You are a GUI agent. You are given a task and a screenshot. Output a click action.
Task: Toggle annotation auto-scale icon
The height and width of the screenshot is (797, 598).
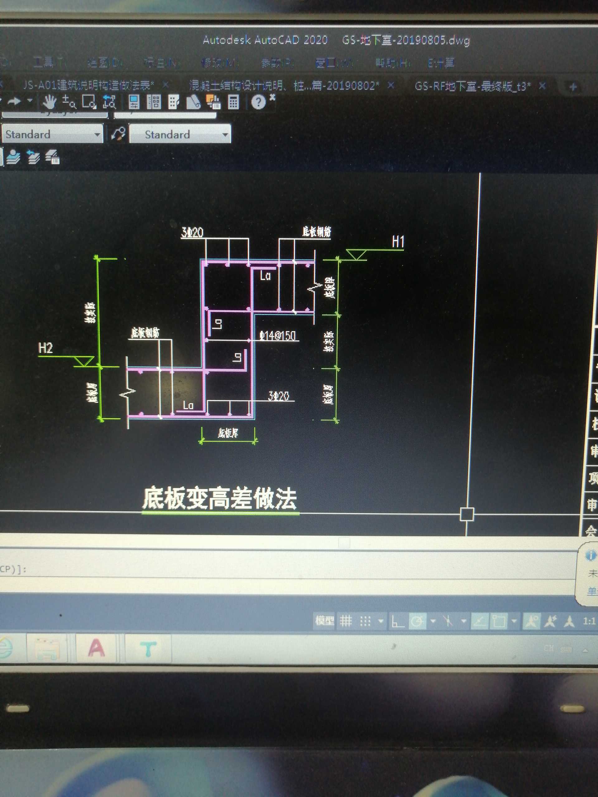point(550,621)
